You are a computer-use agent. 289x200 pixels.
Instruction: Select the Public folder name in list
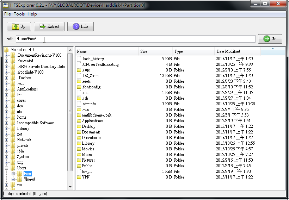tap(87, 166)
